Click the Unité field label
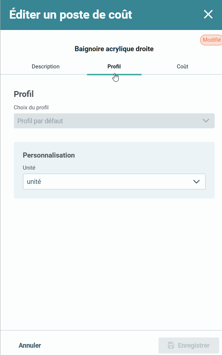Image resolution: width=222 pixels, height=355 pixels. pos(28,168)
